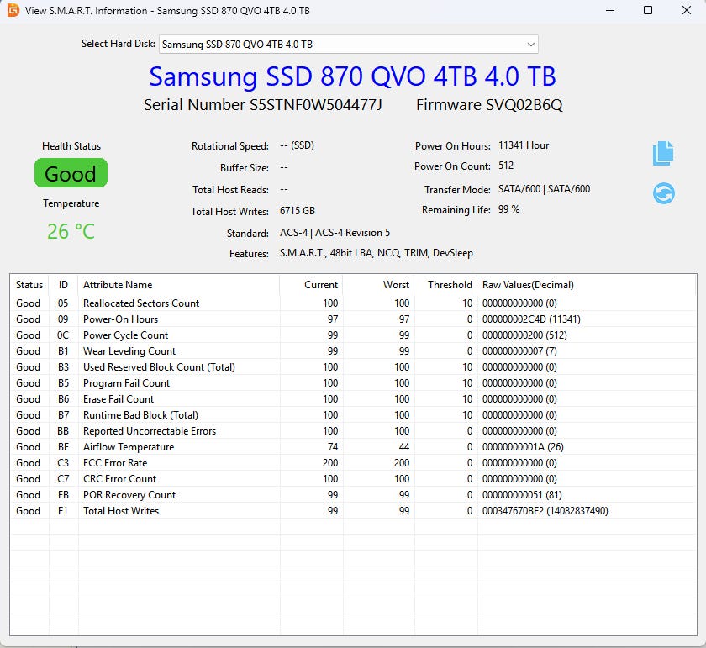
Task: Sort by the Status column header
Action: [29, 285]
